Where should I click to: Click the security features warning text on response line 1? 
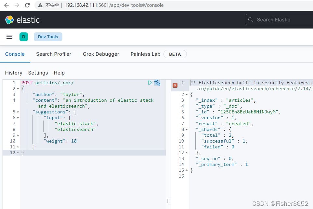[252, 83]
